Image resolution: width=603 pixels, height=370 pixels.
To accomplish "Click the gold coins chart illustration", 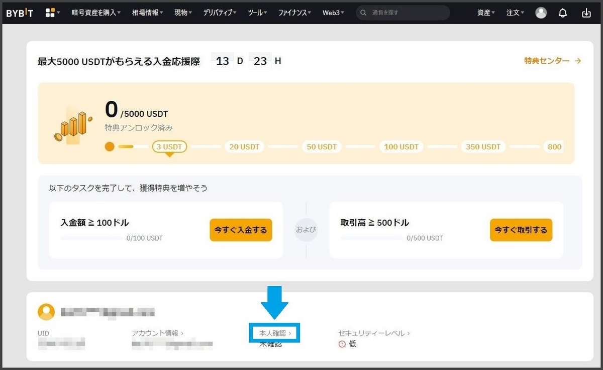I will pos(73,127).
